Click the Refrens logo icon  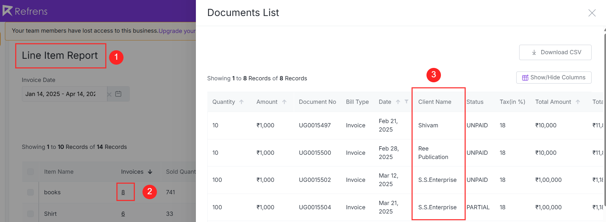(8, 11)
